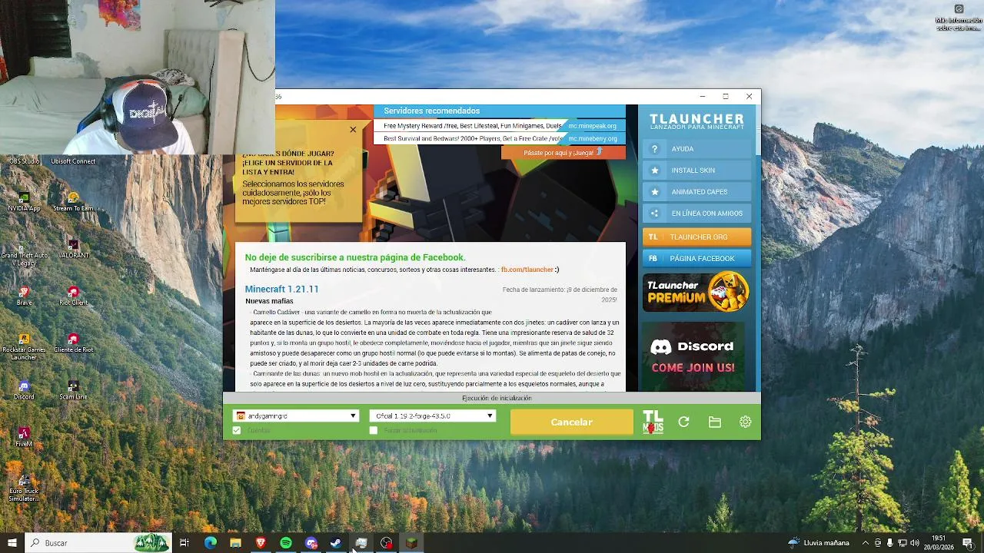Launch NVIDIA App desktop icon
Viewport: 984px width, 553px height.
click(25, 201)
